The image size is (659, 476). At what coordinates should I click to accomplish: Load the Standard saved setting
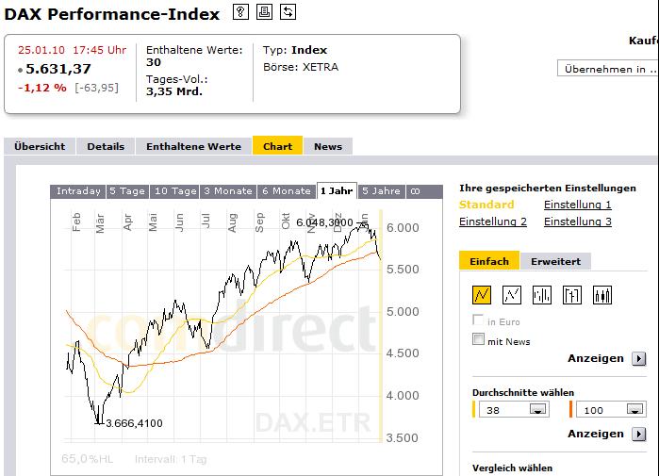(x=486, y=205)
